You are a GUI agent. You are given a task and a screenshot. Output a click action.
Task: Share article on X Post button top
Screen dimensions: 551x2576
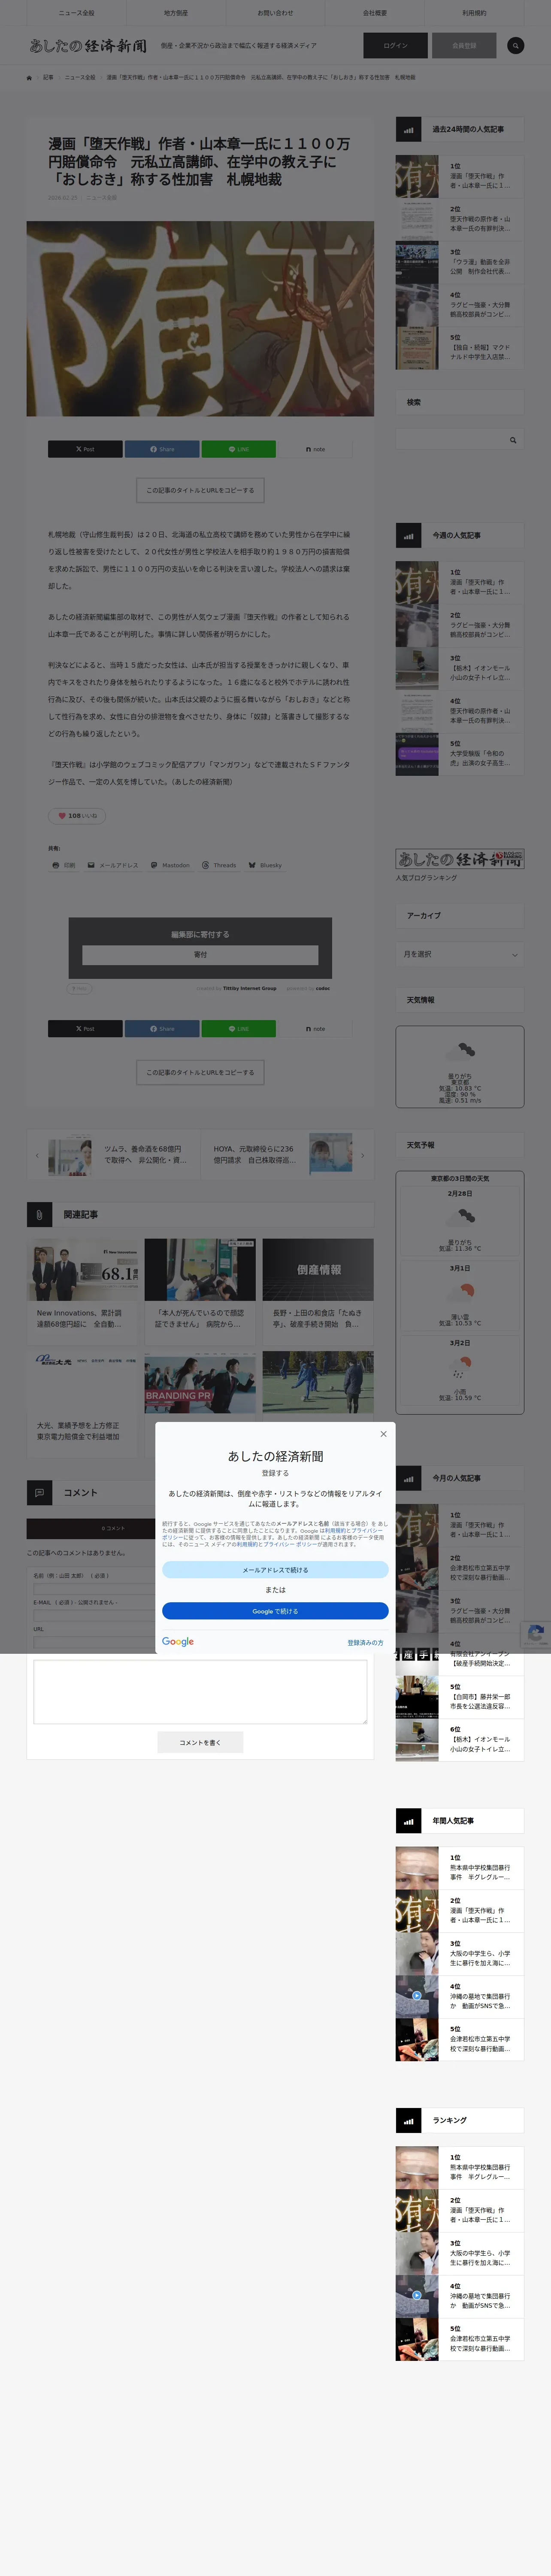[85, 449]
